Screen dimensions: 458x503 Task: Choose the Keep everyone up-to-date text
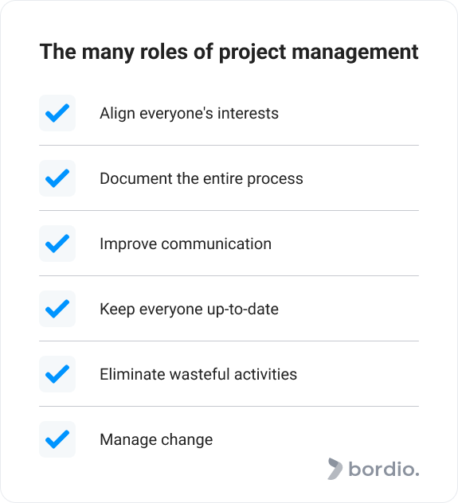(x=189, y=310)
